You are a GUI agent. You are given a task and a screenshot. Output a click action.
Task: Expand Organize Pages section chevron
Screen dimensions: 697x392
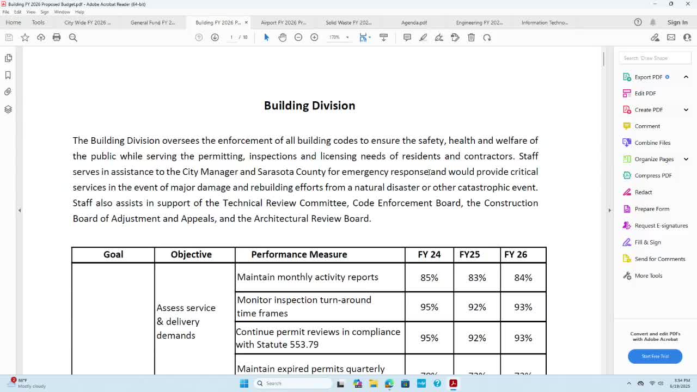click(x=686, y=159)
